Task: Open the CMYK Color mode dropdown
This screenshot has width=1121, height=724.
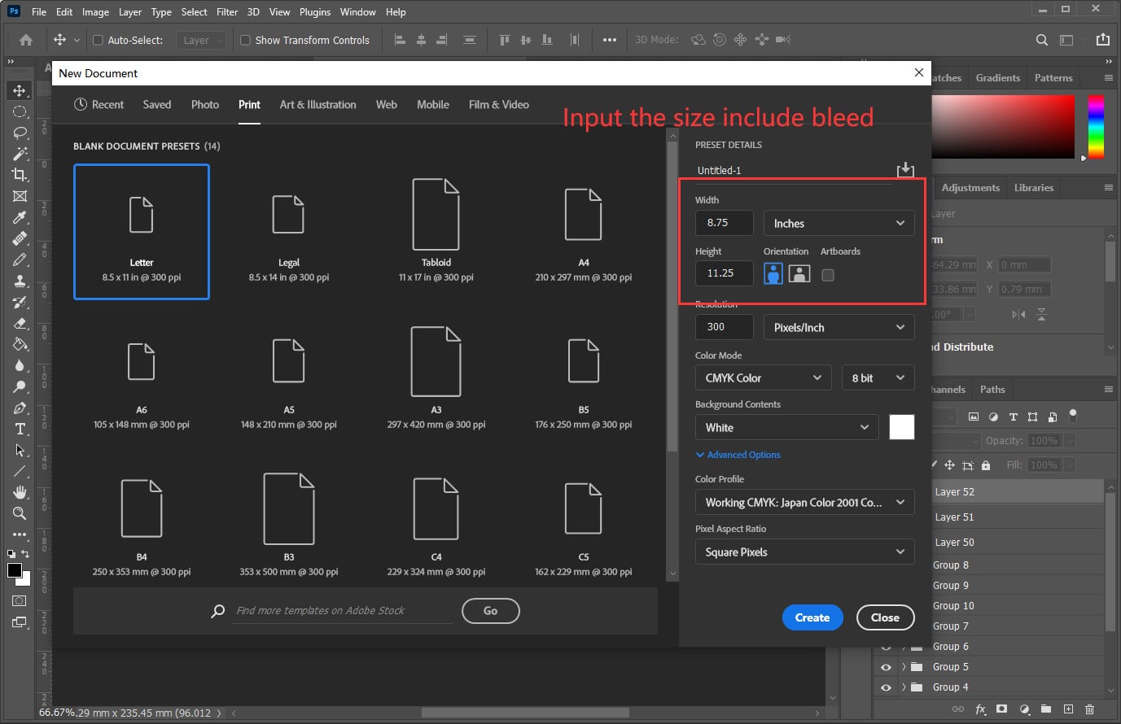Action: tap(763, 377)
